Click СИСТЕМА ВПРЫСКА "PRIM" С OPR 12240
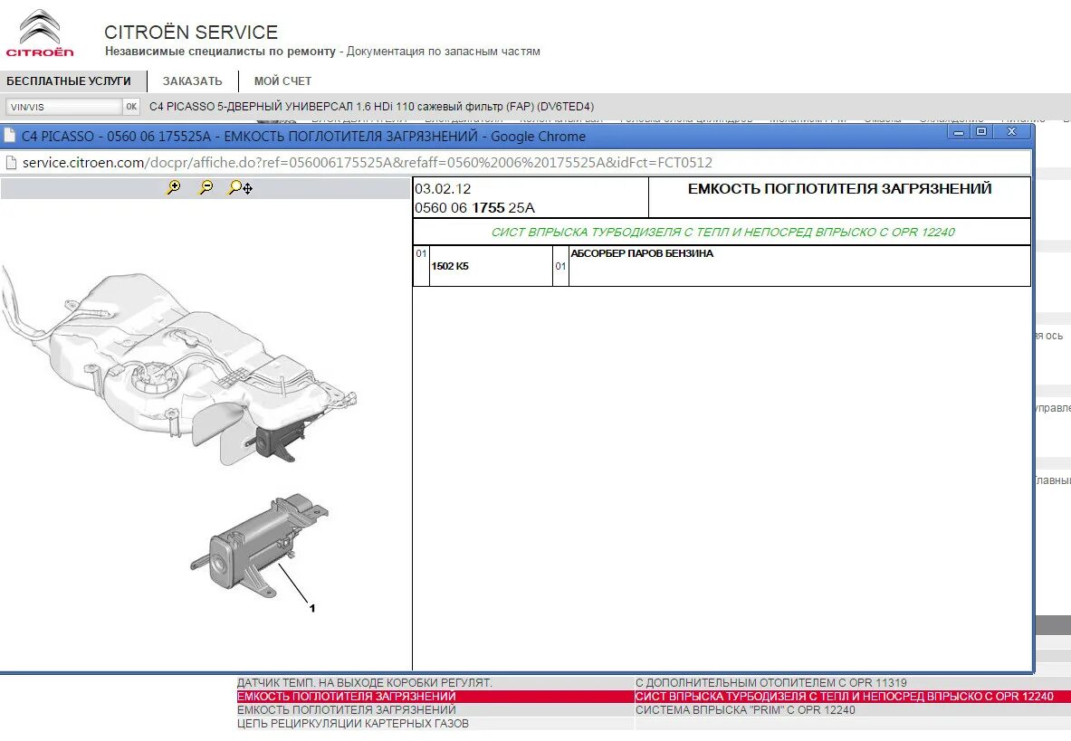 coord(745,710)
